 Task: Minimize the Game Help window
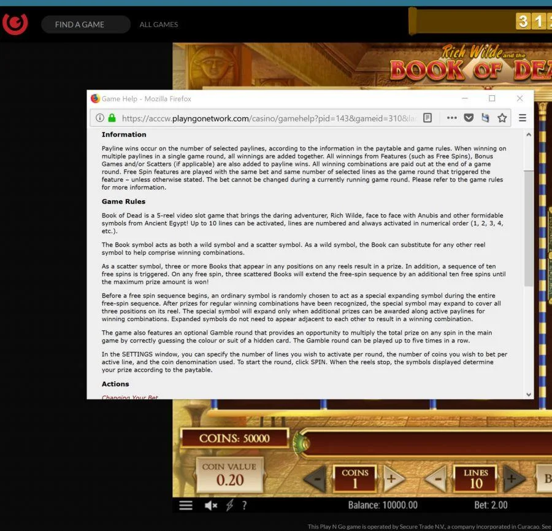465,98
